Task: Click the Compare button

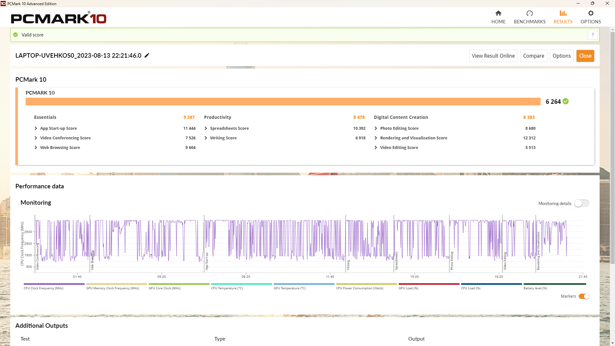Action: tap(534, 56)
